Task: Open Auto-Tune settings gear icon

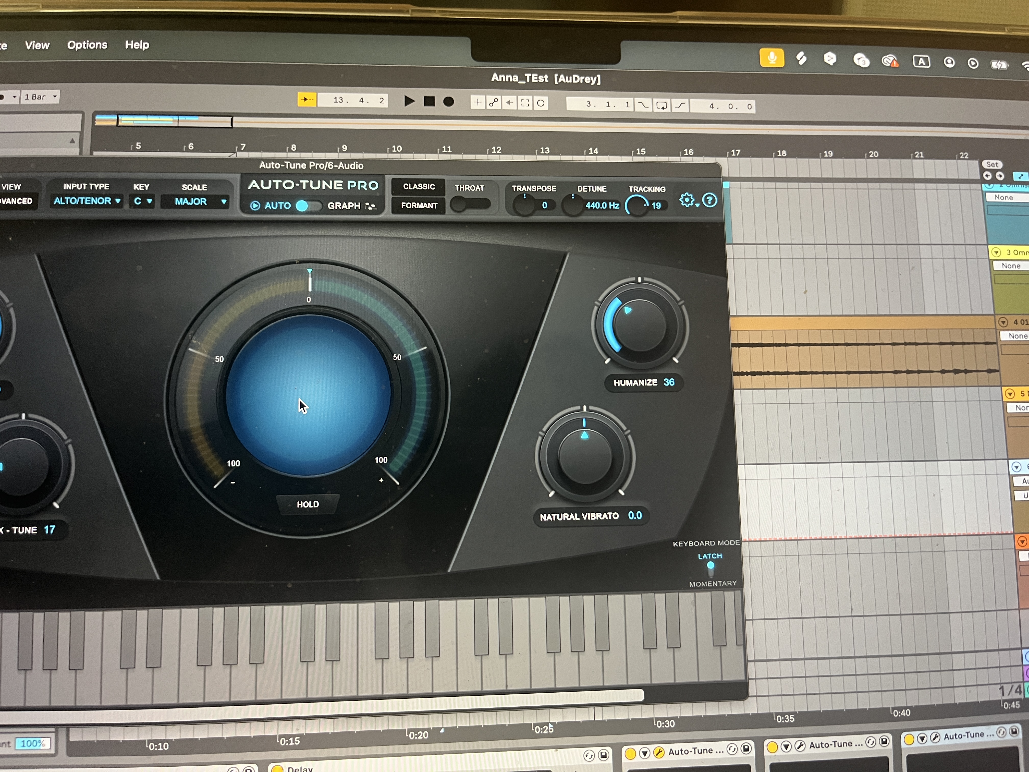Action: tap(687, 200)
